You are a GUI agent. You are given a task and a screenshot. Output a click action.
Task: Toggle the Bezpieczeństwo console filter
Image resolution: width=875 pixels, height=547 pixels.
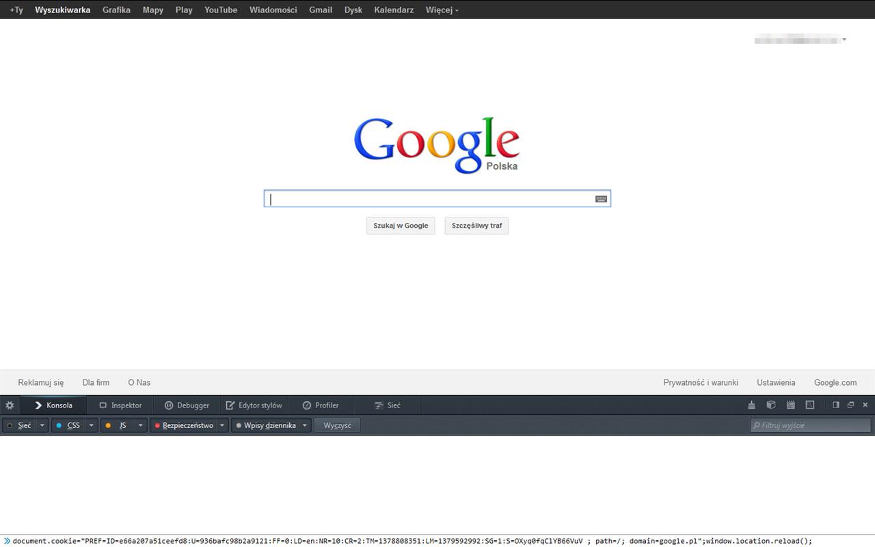tap(183, 425)
